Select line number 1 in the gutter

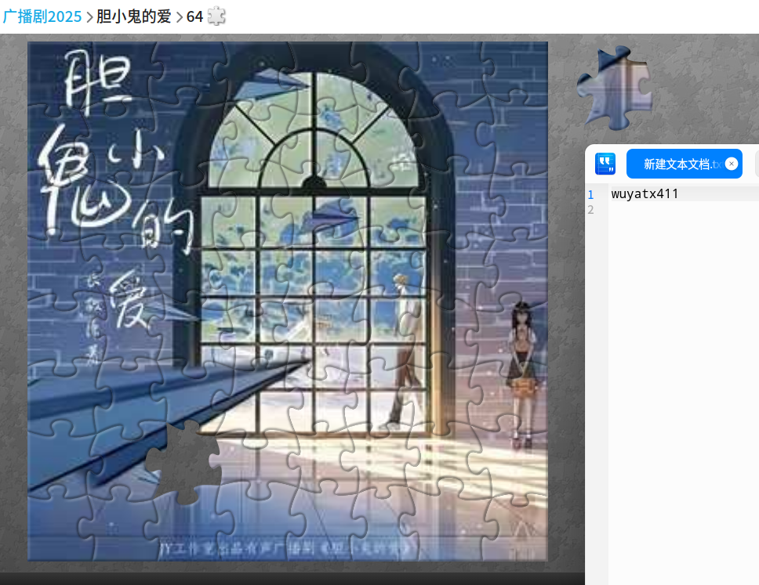click(590, 194)
